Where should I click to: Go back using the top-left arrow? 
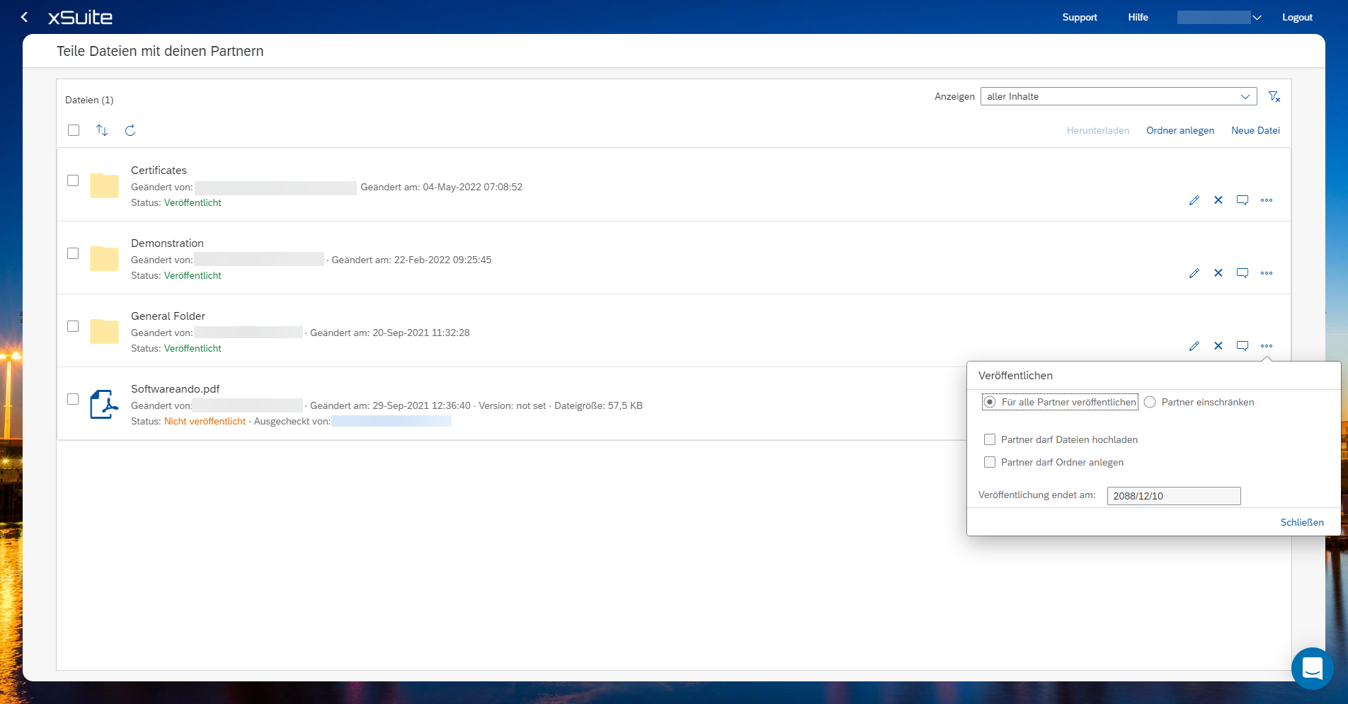[x=25, y=17]
